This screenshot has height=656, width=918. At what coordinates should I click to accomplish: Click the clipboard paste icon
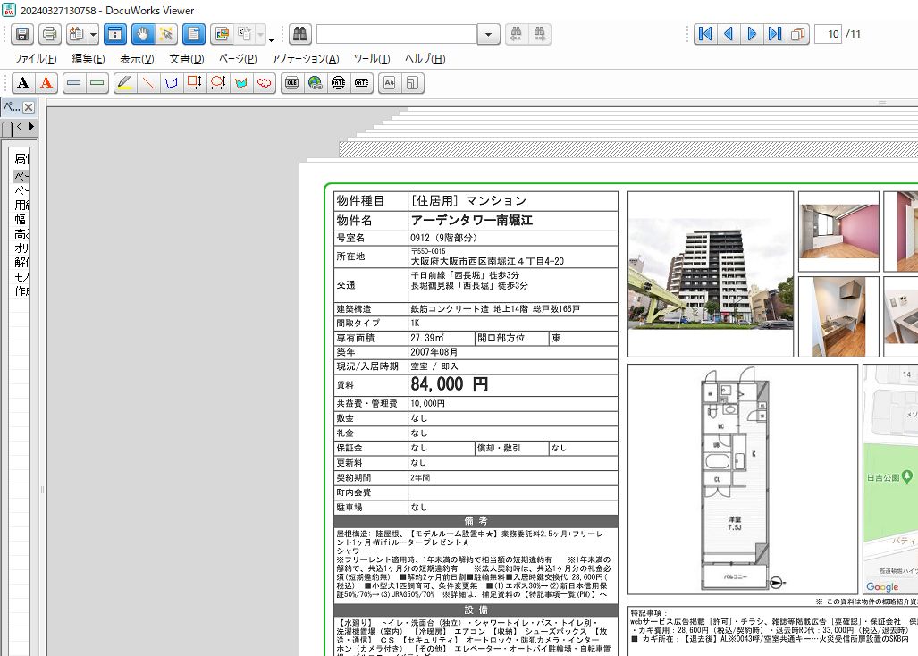pyautogui.click(x=76, y=34)
